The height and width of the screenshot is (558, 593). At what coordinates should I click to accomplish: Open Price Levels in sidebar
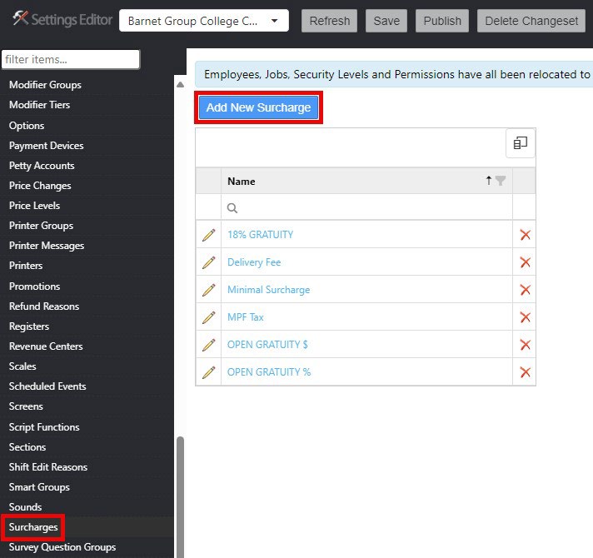click(x=34, y=206)
